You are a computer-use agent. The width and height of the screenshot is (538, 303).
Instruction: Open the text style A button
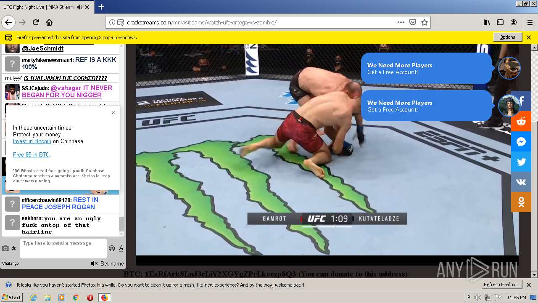coord(121,248)
